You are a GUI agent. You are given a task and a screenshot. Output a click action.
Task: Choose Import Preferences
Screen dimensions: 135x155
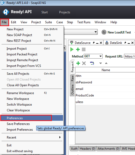(20, 130)
